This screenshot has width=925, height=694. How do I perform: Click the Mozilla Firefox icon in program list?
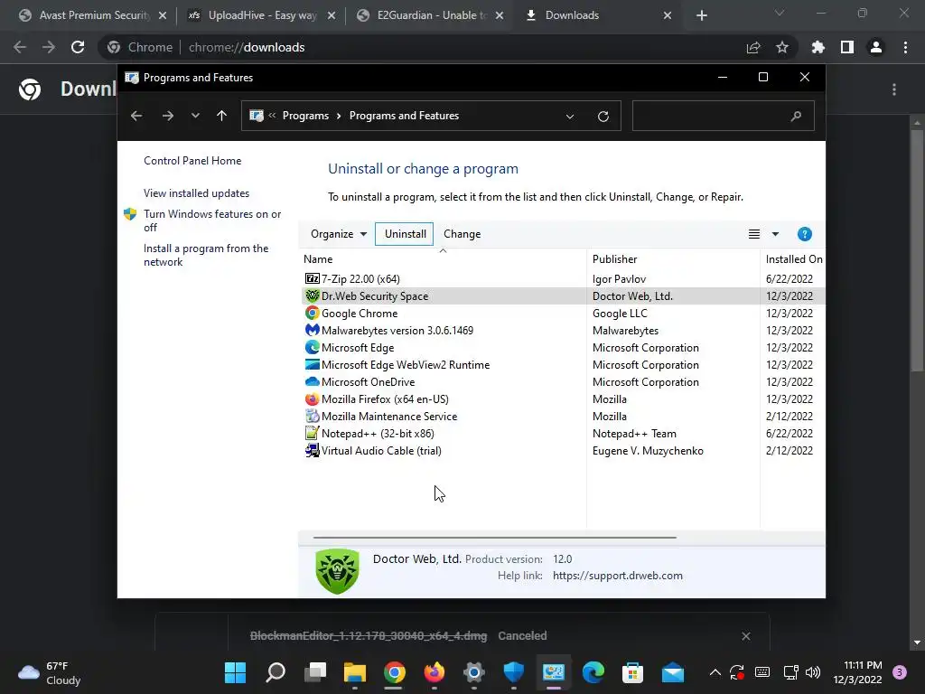(312, 399)
